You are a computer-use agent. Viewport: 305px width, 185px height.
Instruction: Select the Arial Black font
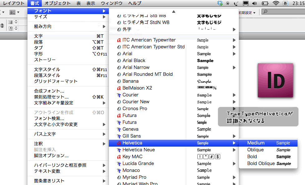[x=174, y=61]
